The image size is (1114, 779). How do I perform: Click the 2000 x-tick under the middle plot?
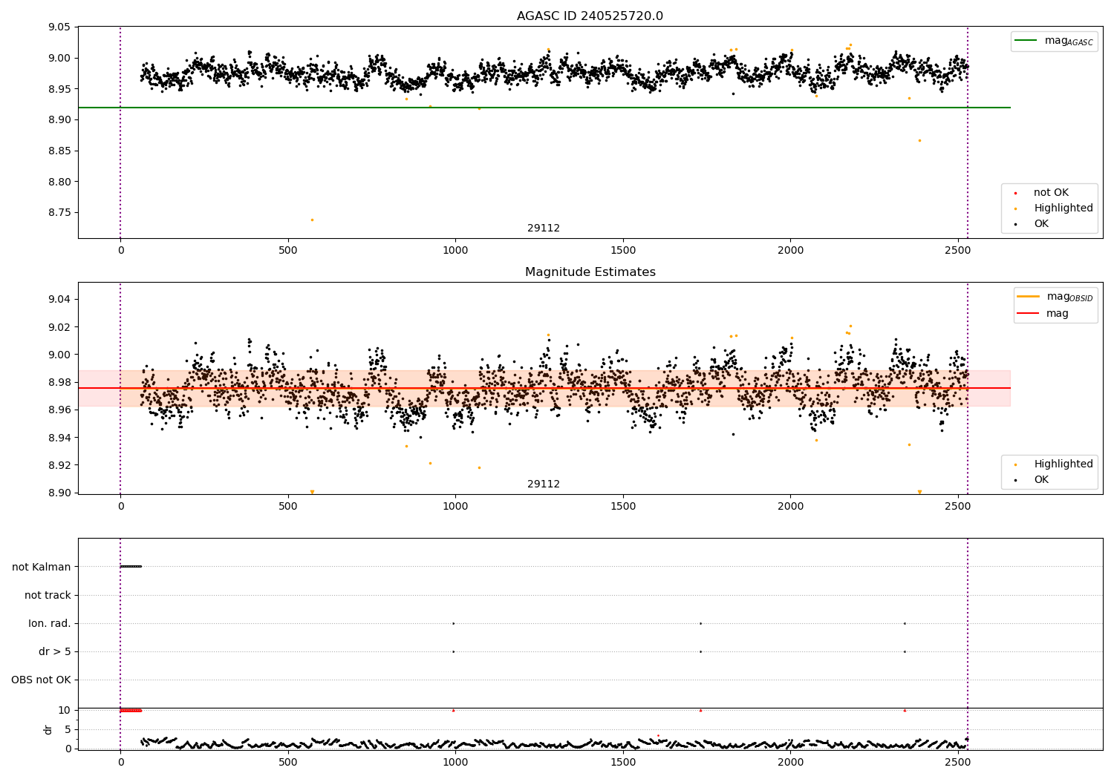pos(790,507)
